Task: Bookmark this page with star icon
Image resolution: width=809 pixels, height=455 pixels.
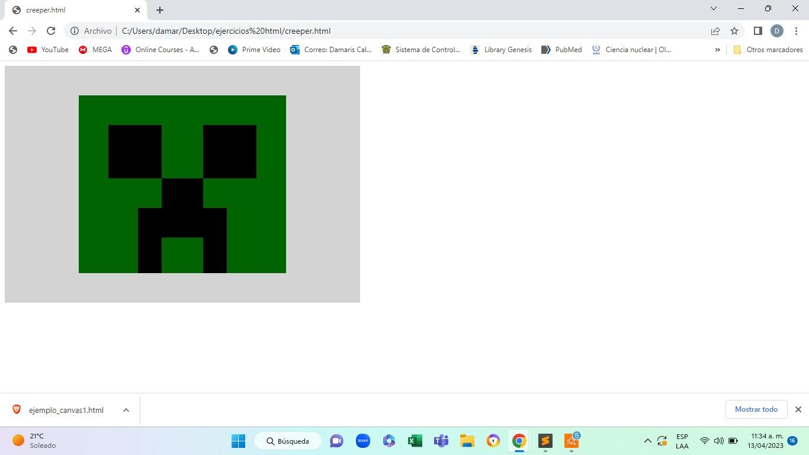Action: pyautogui.click(x=734, y=31)
